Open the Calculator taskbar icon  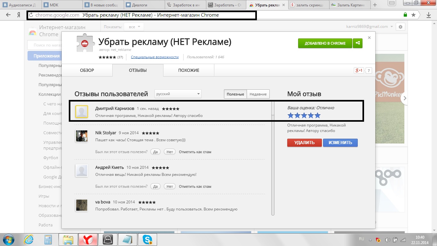[48, 240]
